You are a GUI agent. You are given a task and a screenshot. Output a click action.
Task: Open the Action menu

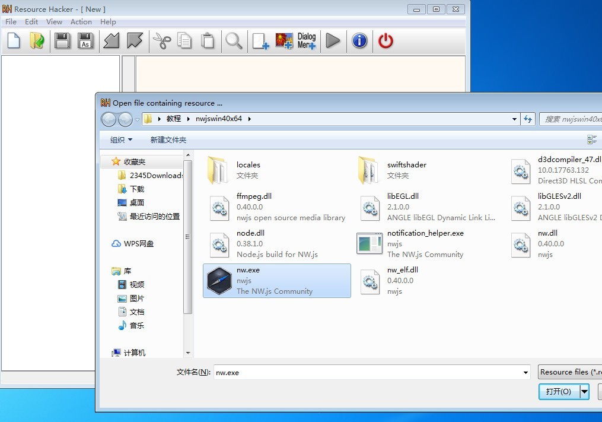point(81,22)
